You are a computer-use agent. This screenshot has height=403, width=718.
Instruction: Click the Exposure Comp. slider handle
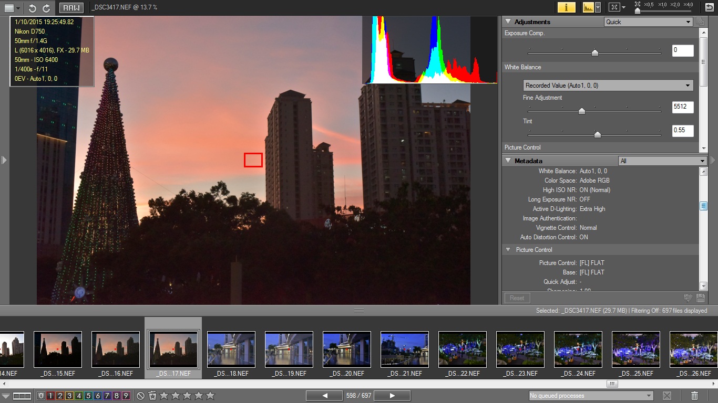594,52
